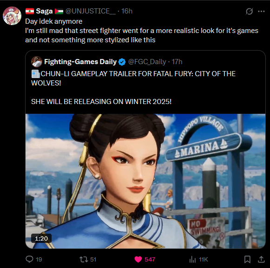
Task: Open the quoted post text about Chun-Li
Action: pos(133,88)
